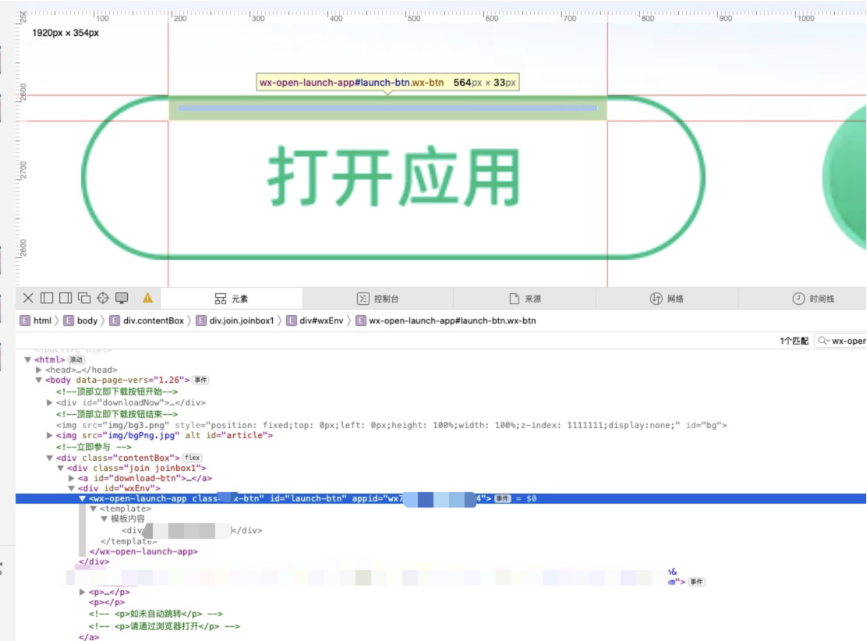Dock the inspector to the right side
Image resolution: width=867 pixels, height=641 pixels.
coord(65,298)
